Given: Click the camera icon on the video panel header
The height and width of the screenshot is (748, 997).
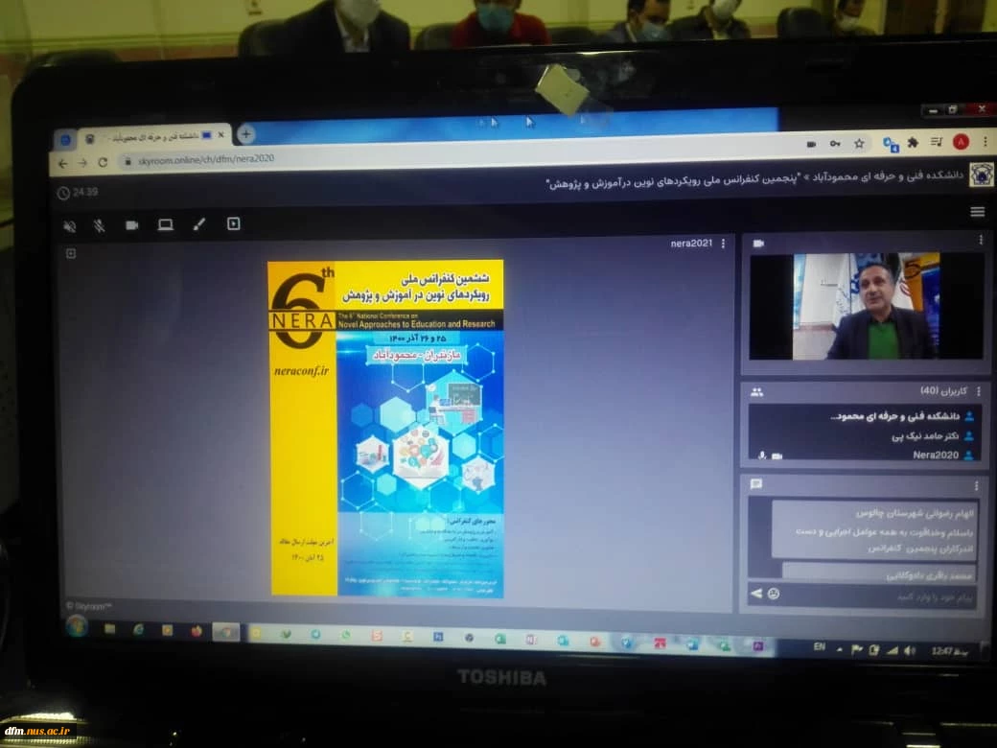Looking at the screenshot, I should click(758, 243).
